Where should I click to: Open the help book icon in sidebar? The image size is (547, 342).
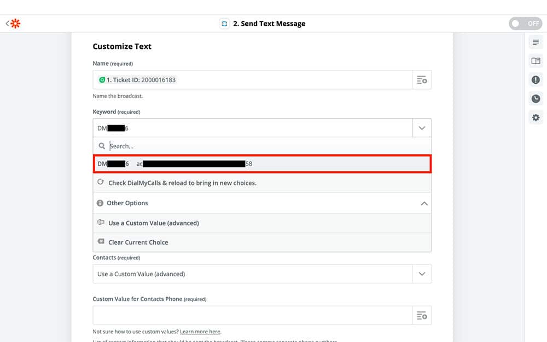tap(536, 61)
